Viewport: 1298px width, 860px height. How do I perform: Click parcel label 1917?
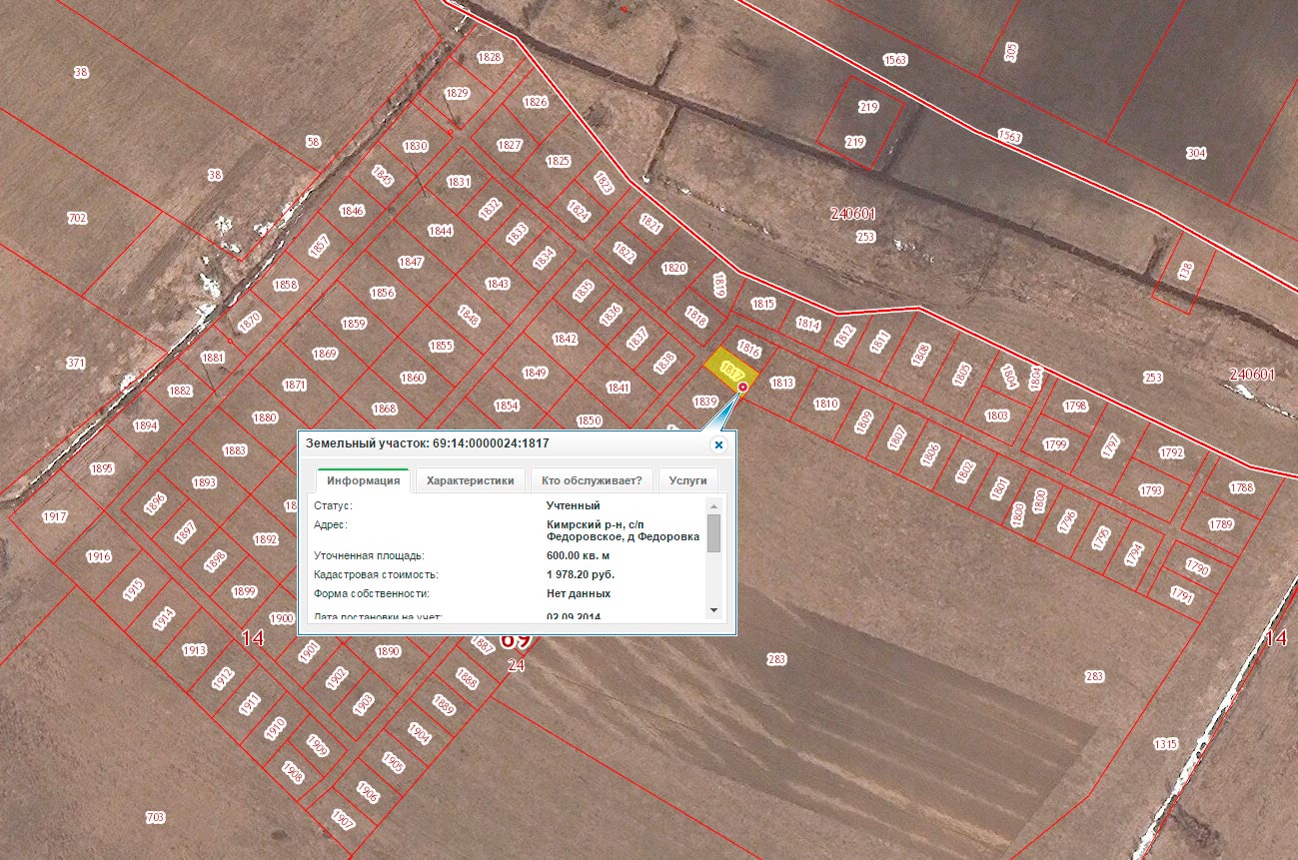55,517
